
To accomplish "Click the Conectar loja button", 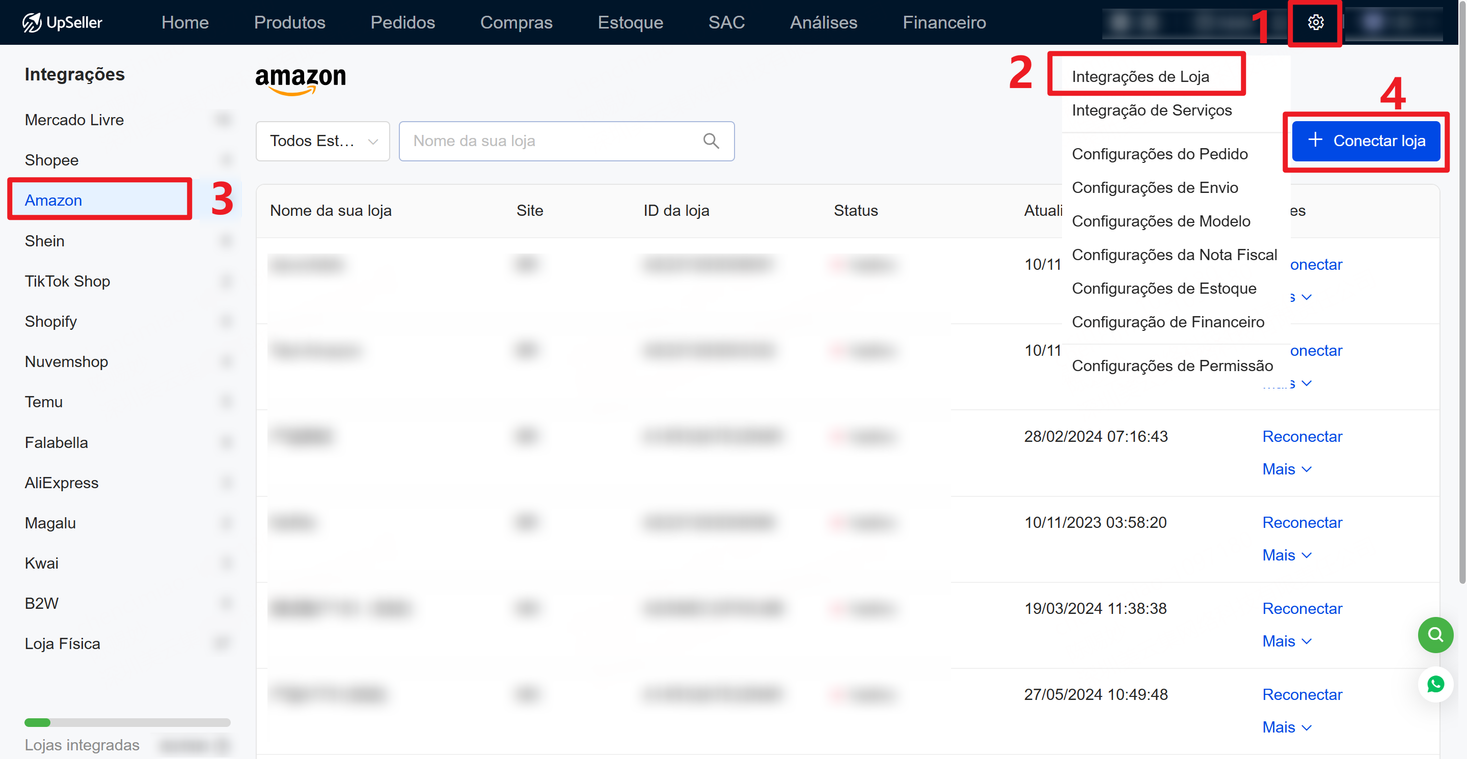I will coord(1366,140).
